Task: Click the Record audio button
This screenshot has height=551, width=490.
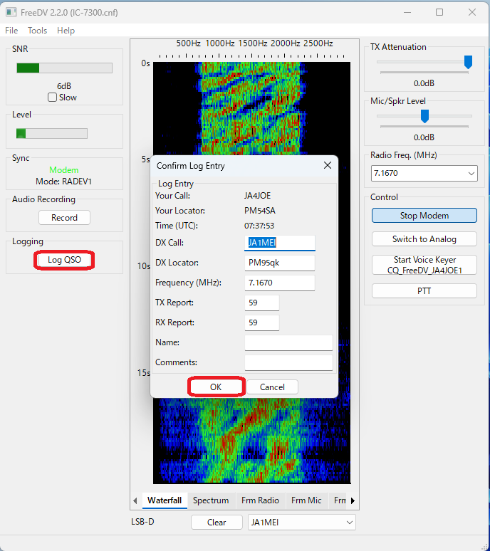Action: point(64,218)
